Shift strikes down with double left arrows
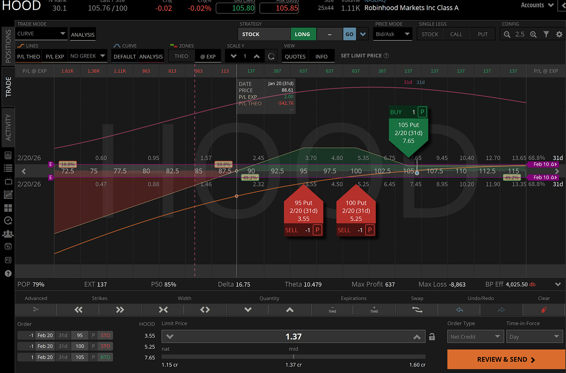 pos(79,310)
